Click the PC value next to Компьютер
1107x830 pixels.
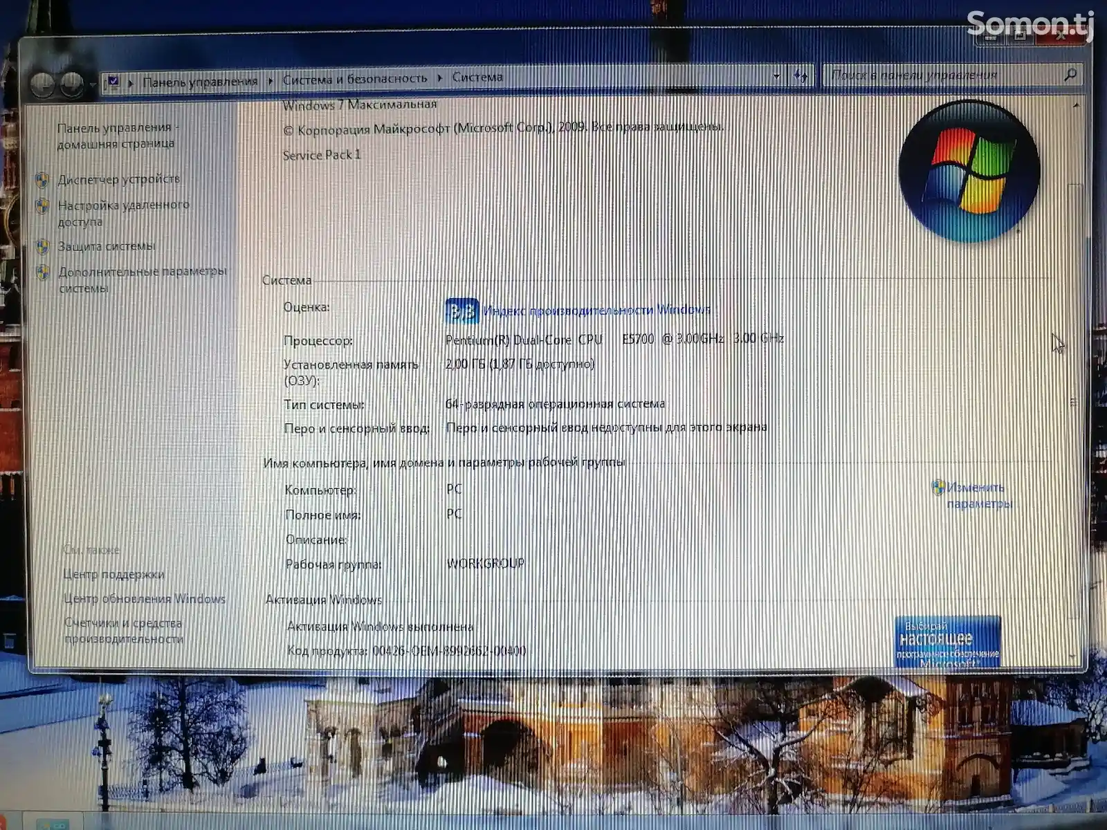click(454, 489)
